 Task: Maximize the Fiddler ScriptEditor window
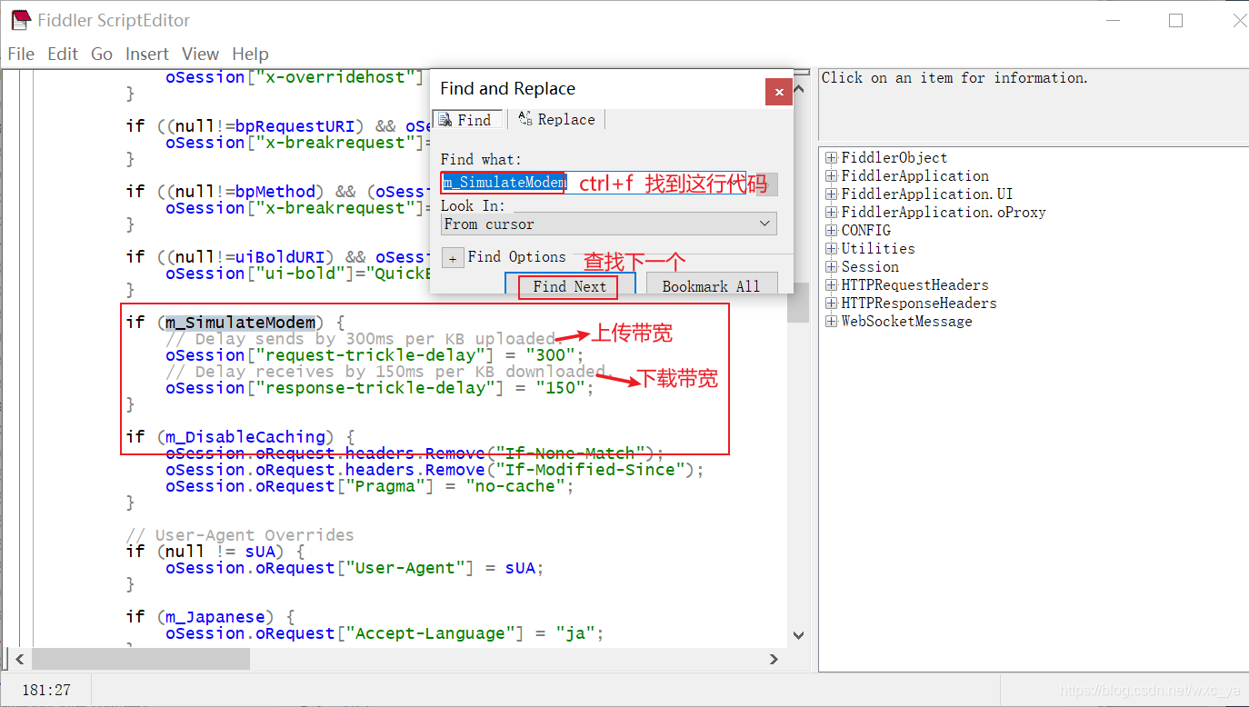1176,20
